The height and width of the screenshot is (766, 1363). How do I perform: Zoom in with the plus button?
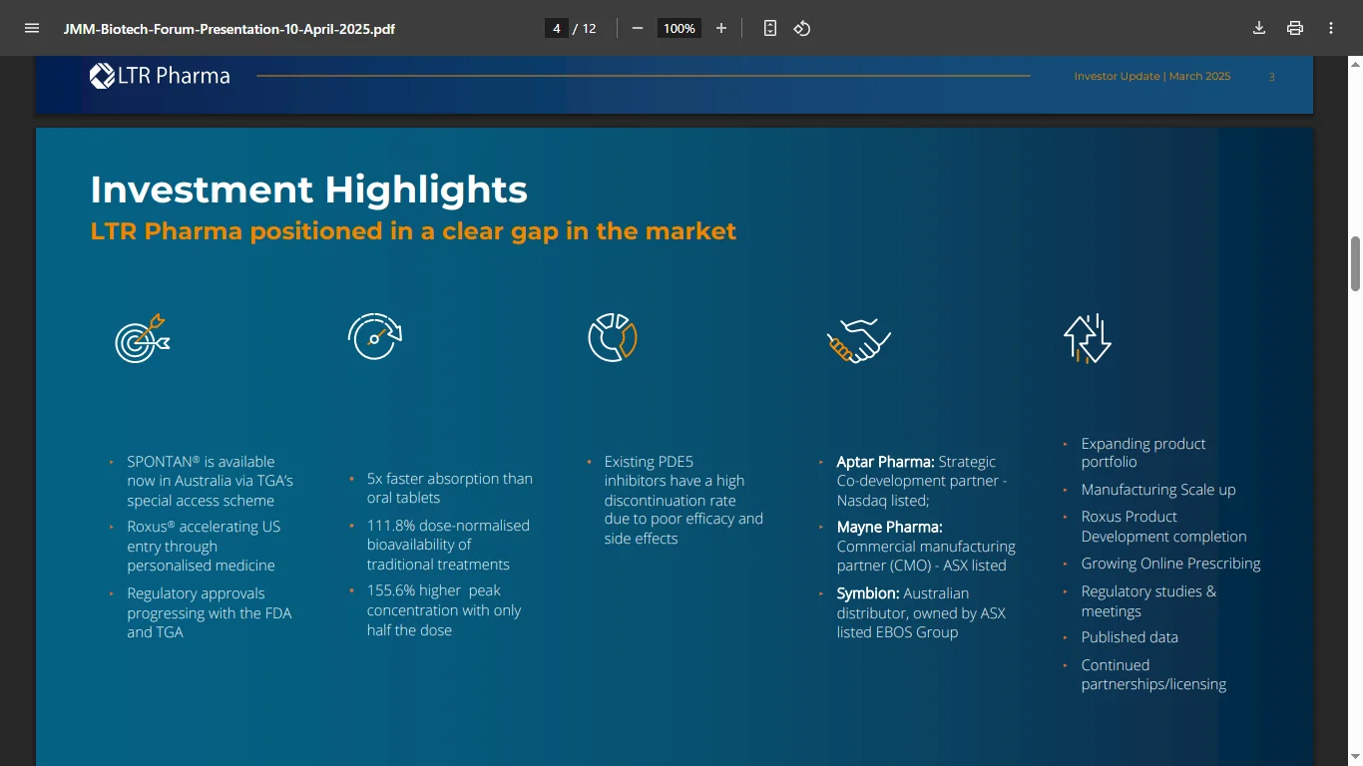(721, 28)
